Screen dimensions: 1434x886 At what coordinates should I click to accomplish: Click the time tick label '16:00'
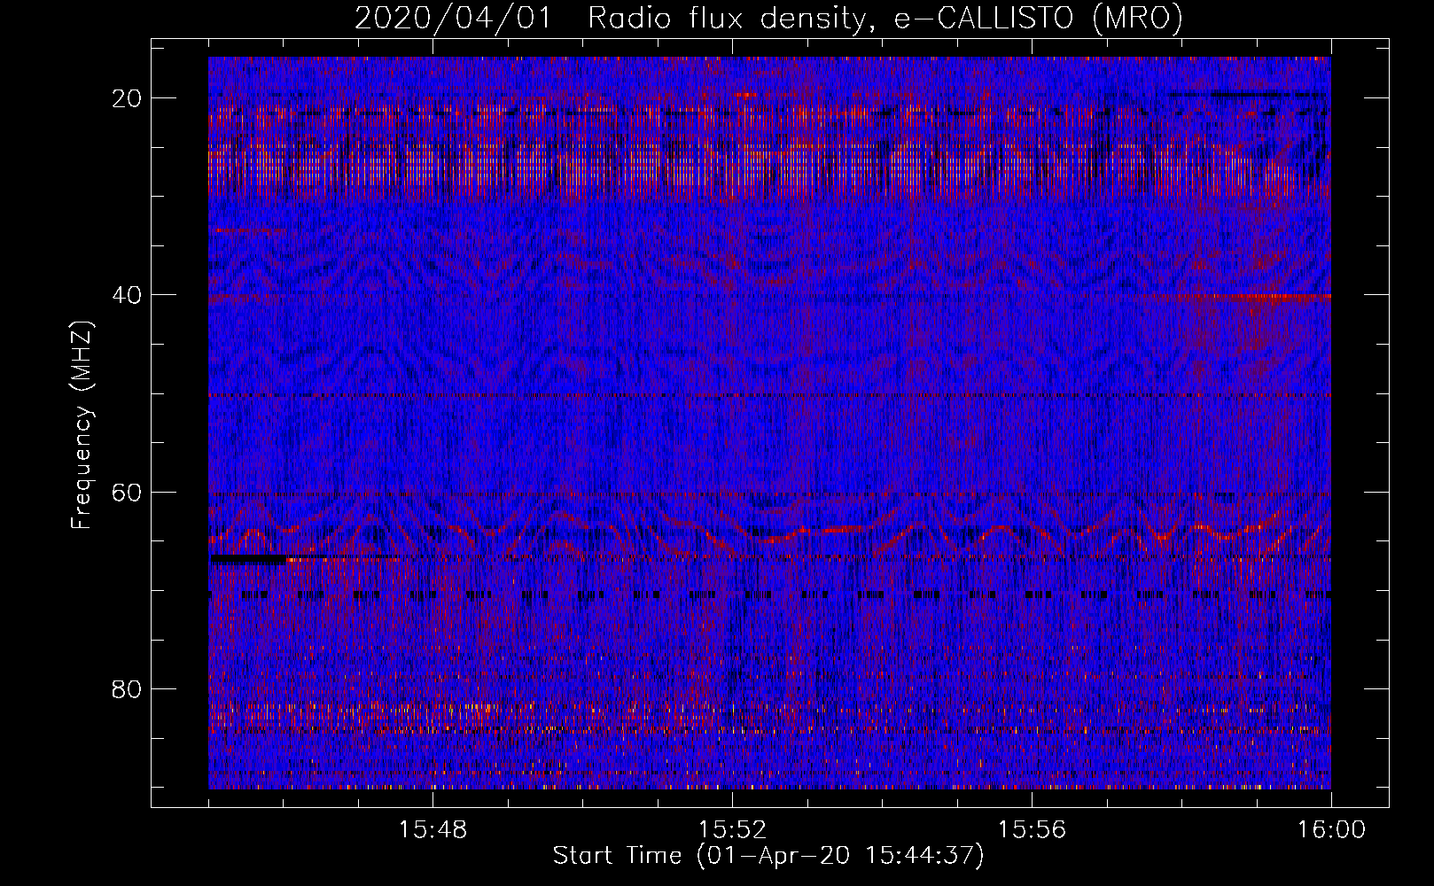pos(1331,830)
